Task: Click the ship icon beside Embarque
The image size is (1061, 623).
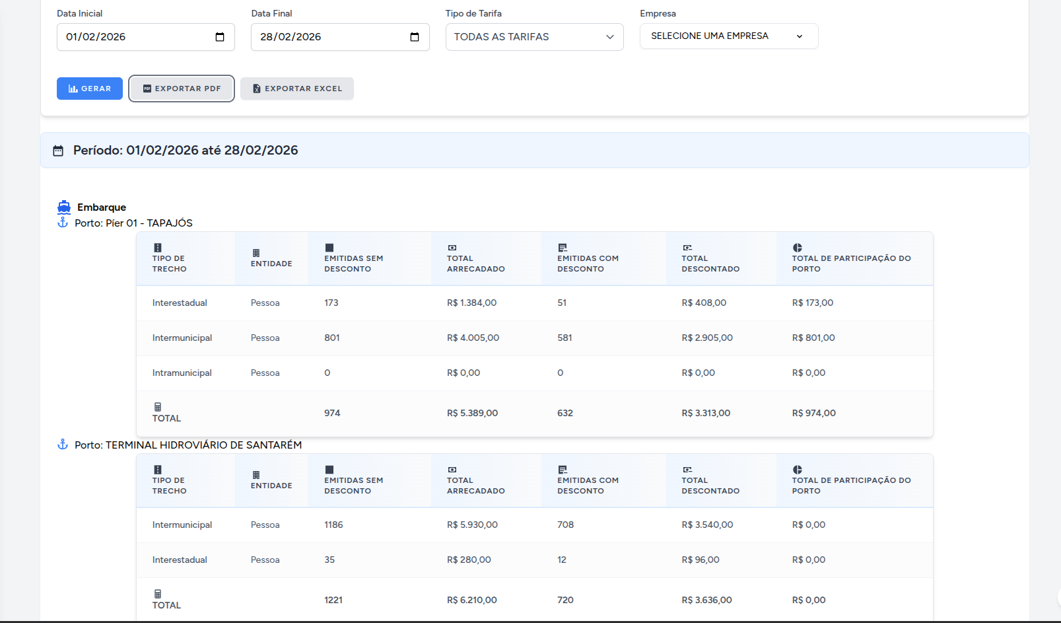Action: (x=64, y=207)
